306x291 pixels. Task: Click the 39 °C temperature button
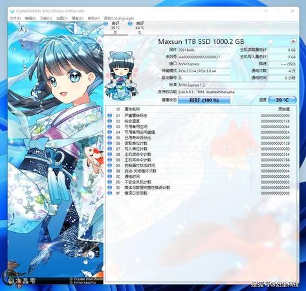(x=282, y=100)
